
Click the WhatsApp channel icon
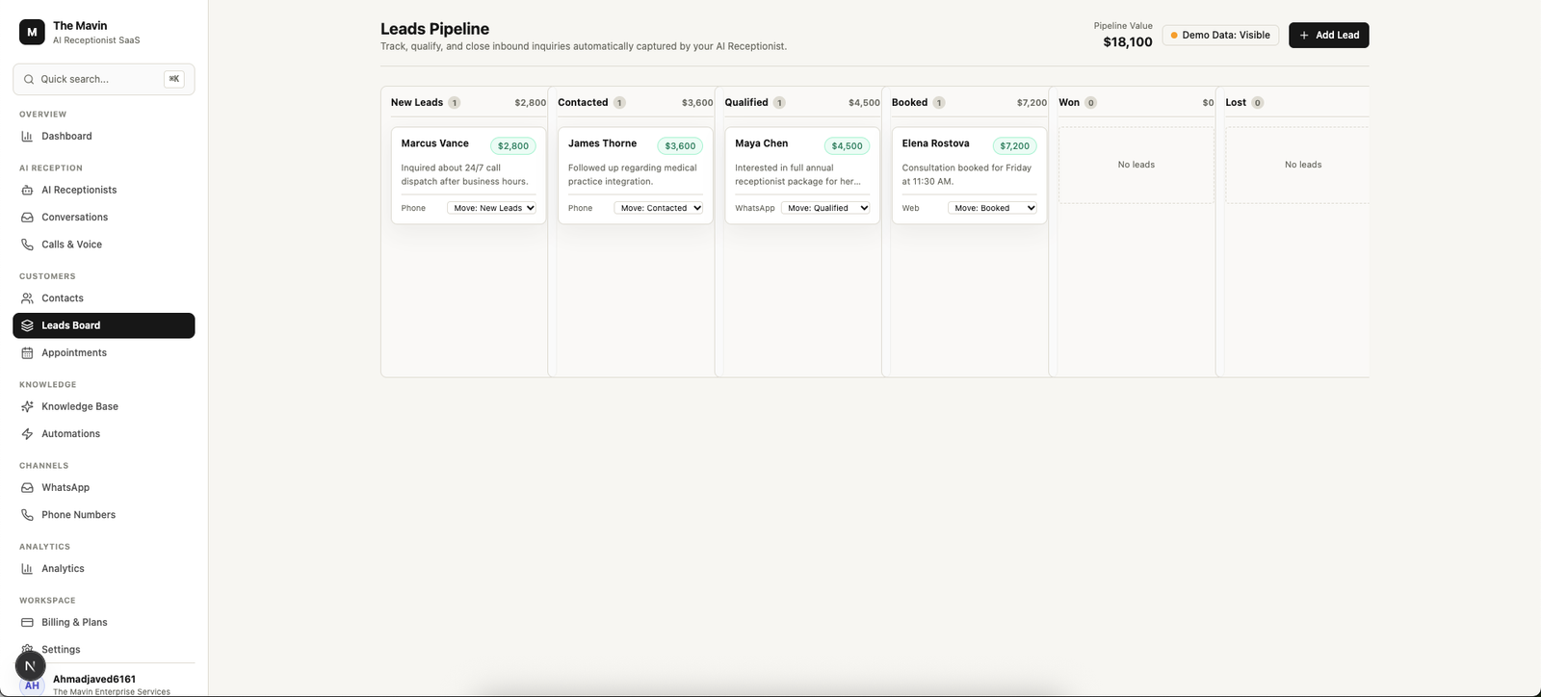point(27,487)
